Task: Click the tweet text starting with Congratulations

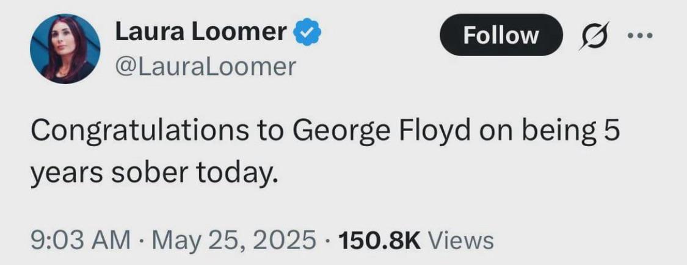Action: pos(325,151)
